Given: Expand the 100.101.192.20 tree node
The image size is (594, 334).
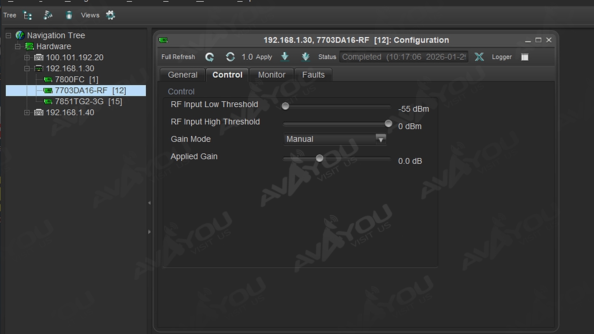Looking at the screenshot, I should coord(27,58).
